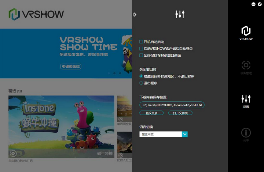Click the camera icon on 把敌人赶出 thumbnail
The height and width of the screenshot is (172, 264).
(121, 155)
